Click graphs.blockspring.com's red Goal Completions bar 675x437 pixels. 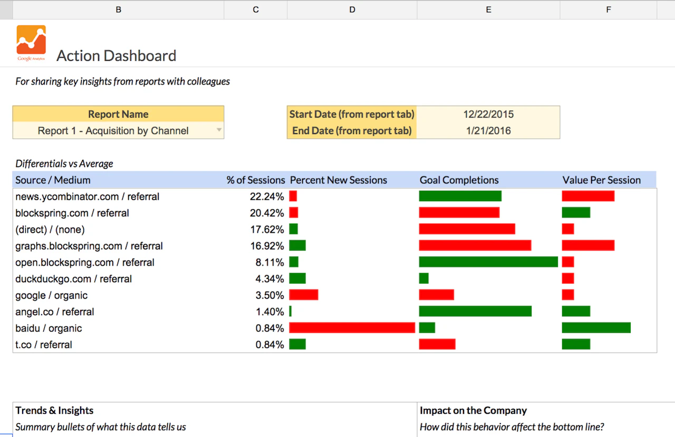[475, 246]
